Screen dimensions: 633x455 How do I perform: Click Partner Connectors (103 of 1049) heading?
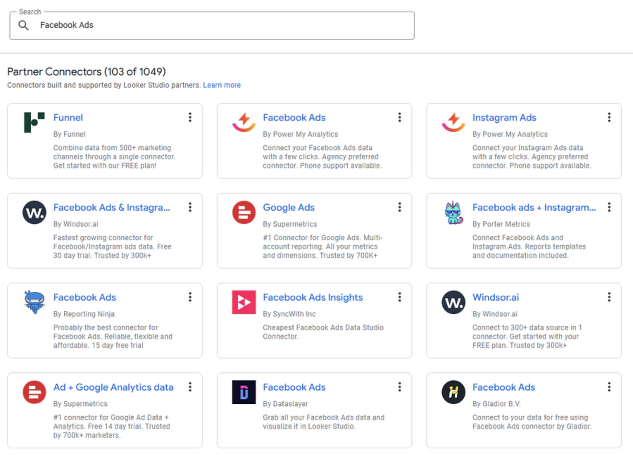pos(87,72)
